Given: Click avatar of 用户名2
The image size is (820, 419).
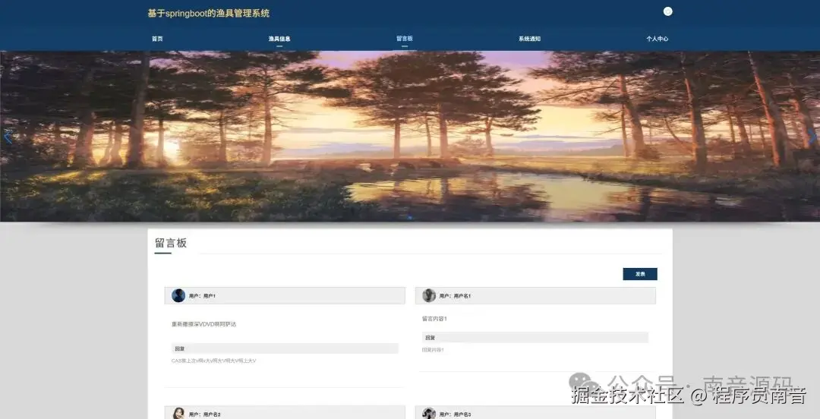Looking at the screenshot, I should (x=178, y=413).
